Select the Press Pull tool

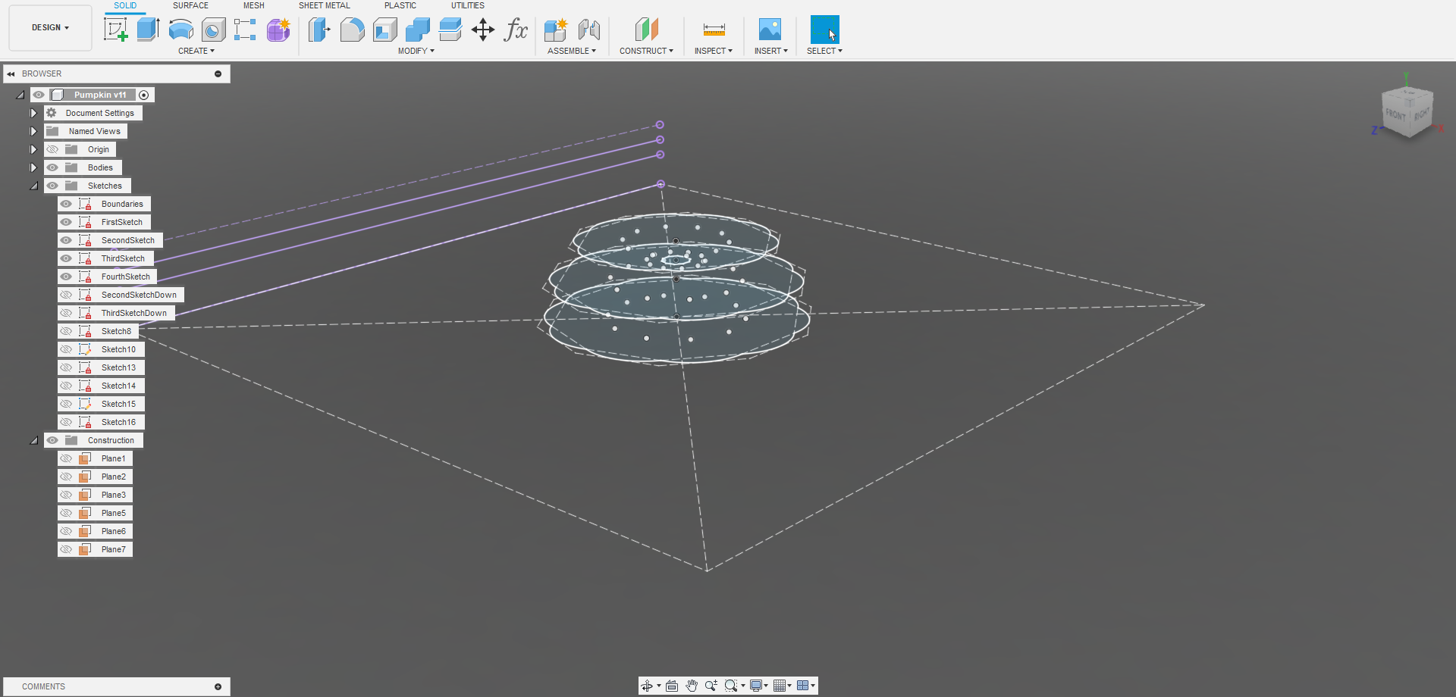point(319,30)
